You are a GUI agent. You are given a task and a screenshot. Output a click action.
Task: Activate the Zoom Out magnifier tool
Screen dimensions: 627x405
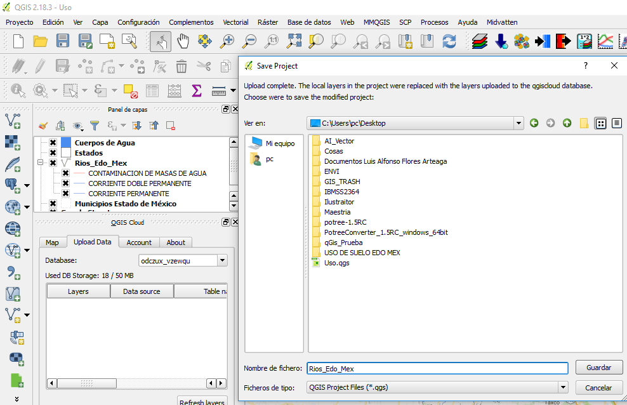click(x=249, y=41)
